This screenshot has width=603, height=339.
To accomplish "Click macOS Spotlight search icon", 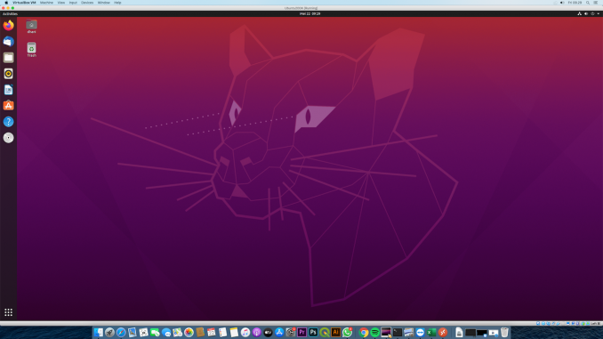I will click(588, 3).
